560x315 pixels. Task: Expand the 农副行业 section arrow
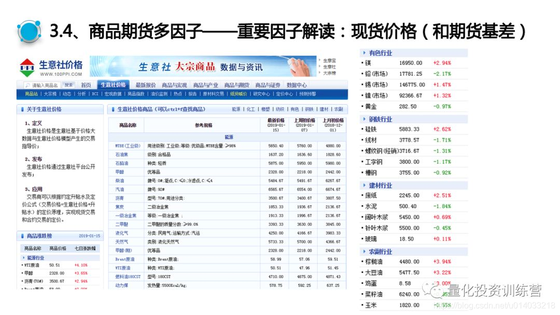click(x=364, y=251)
